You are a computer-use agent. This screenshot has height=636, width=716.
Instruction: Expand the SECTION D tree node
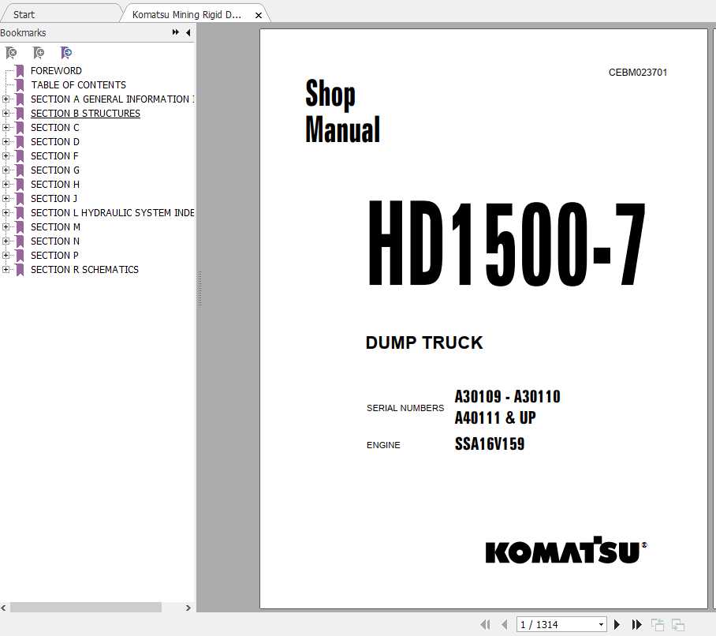click(x=6, y=141)
